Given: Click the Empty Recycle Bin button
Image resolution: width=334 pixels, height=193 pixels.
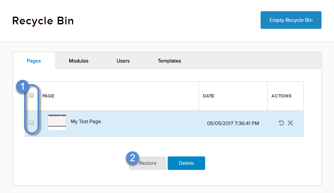Looking at the screenshot, I should coord(291,20).
